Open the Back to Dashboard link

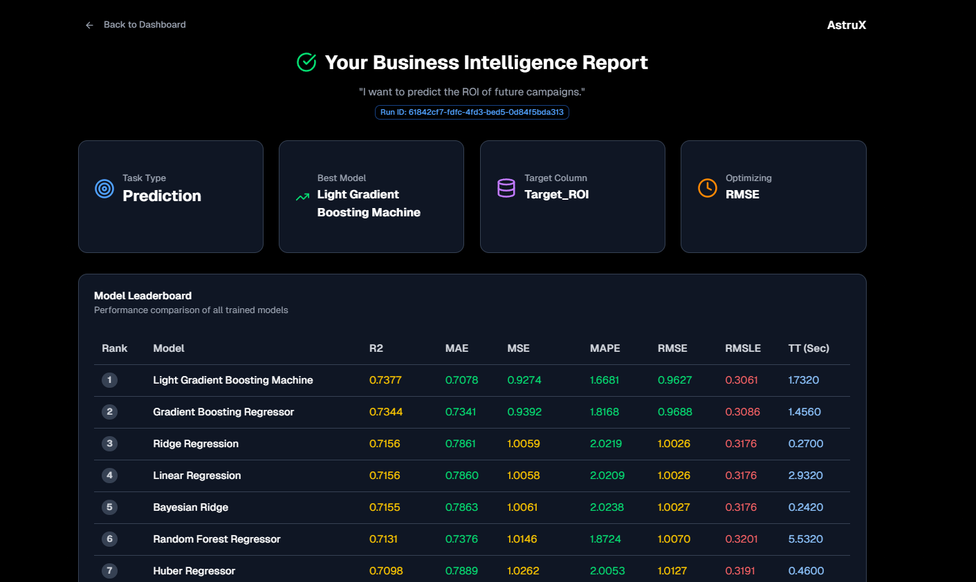(145, 25)
